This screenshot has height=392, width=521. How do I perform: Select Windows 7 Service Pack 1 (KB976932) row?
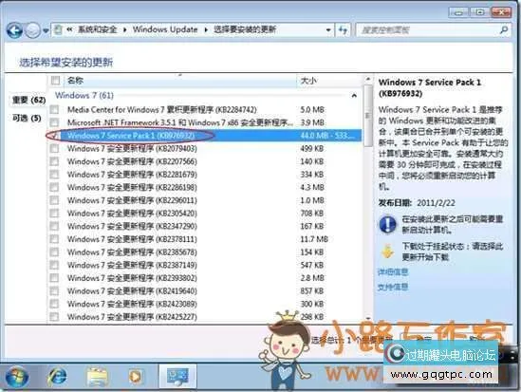click(205, 136)
